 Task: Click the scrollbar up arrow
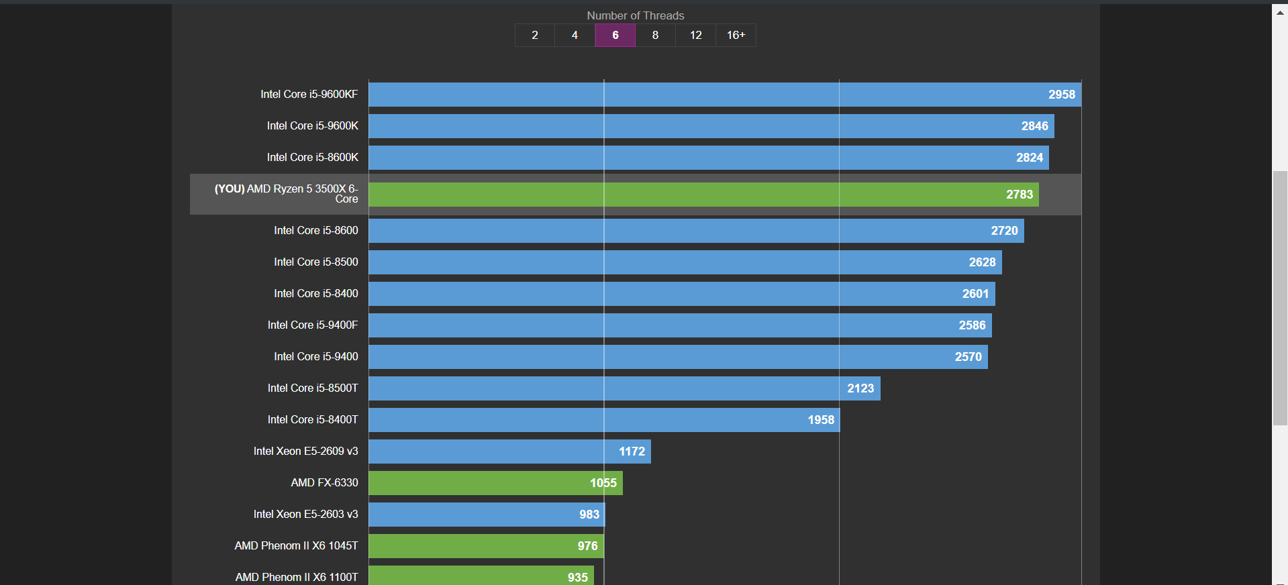tap(1280, 12)
